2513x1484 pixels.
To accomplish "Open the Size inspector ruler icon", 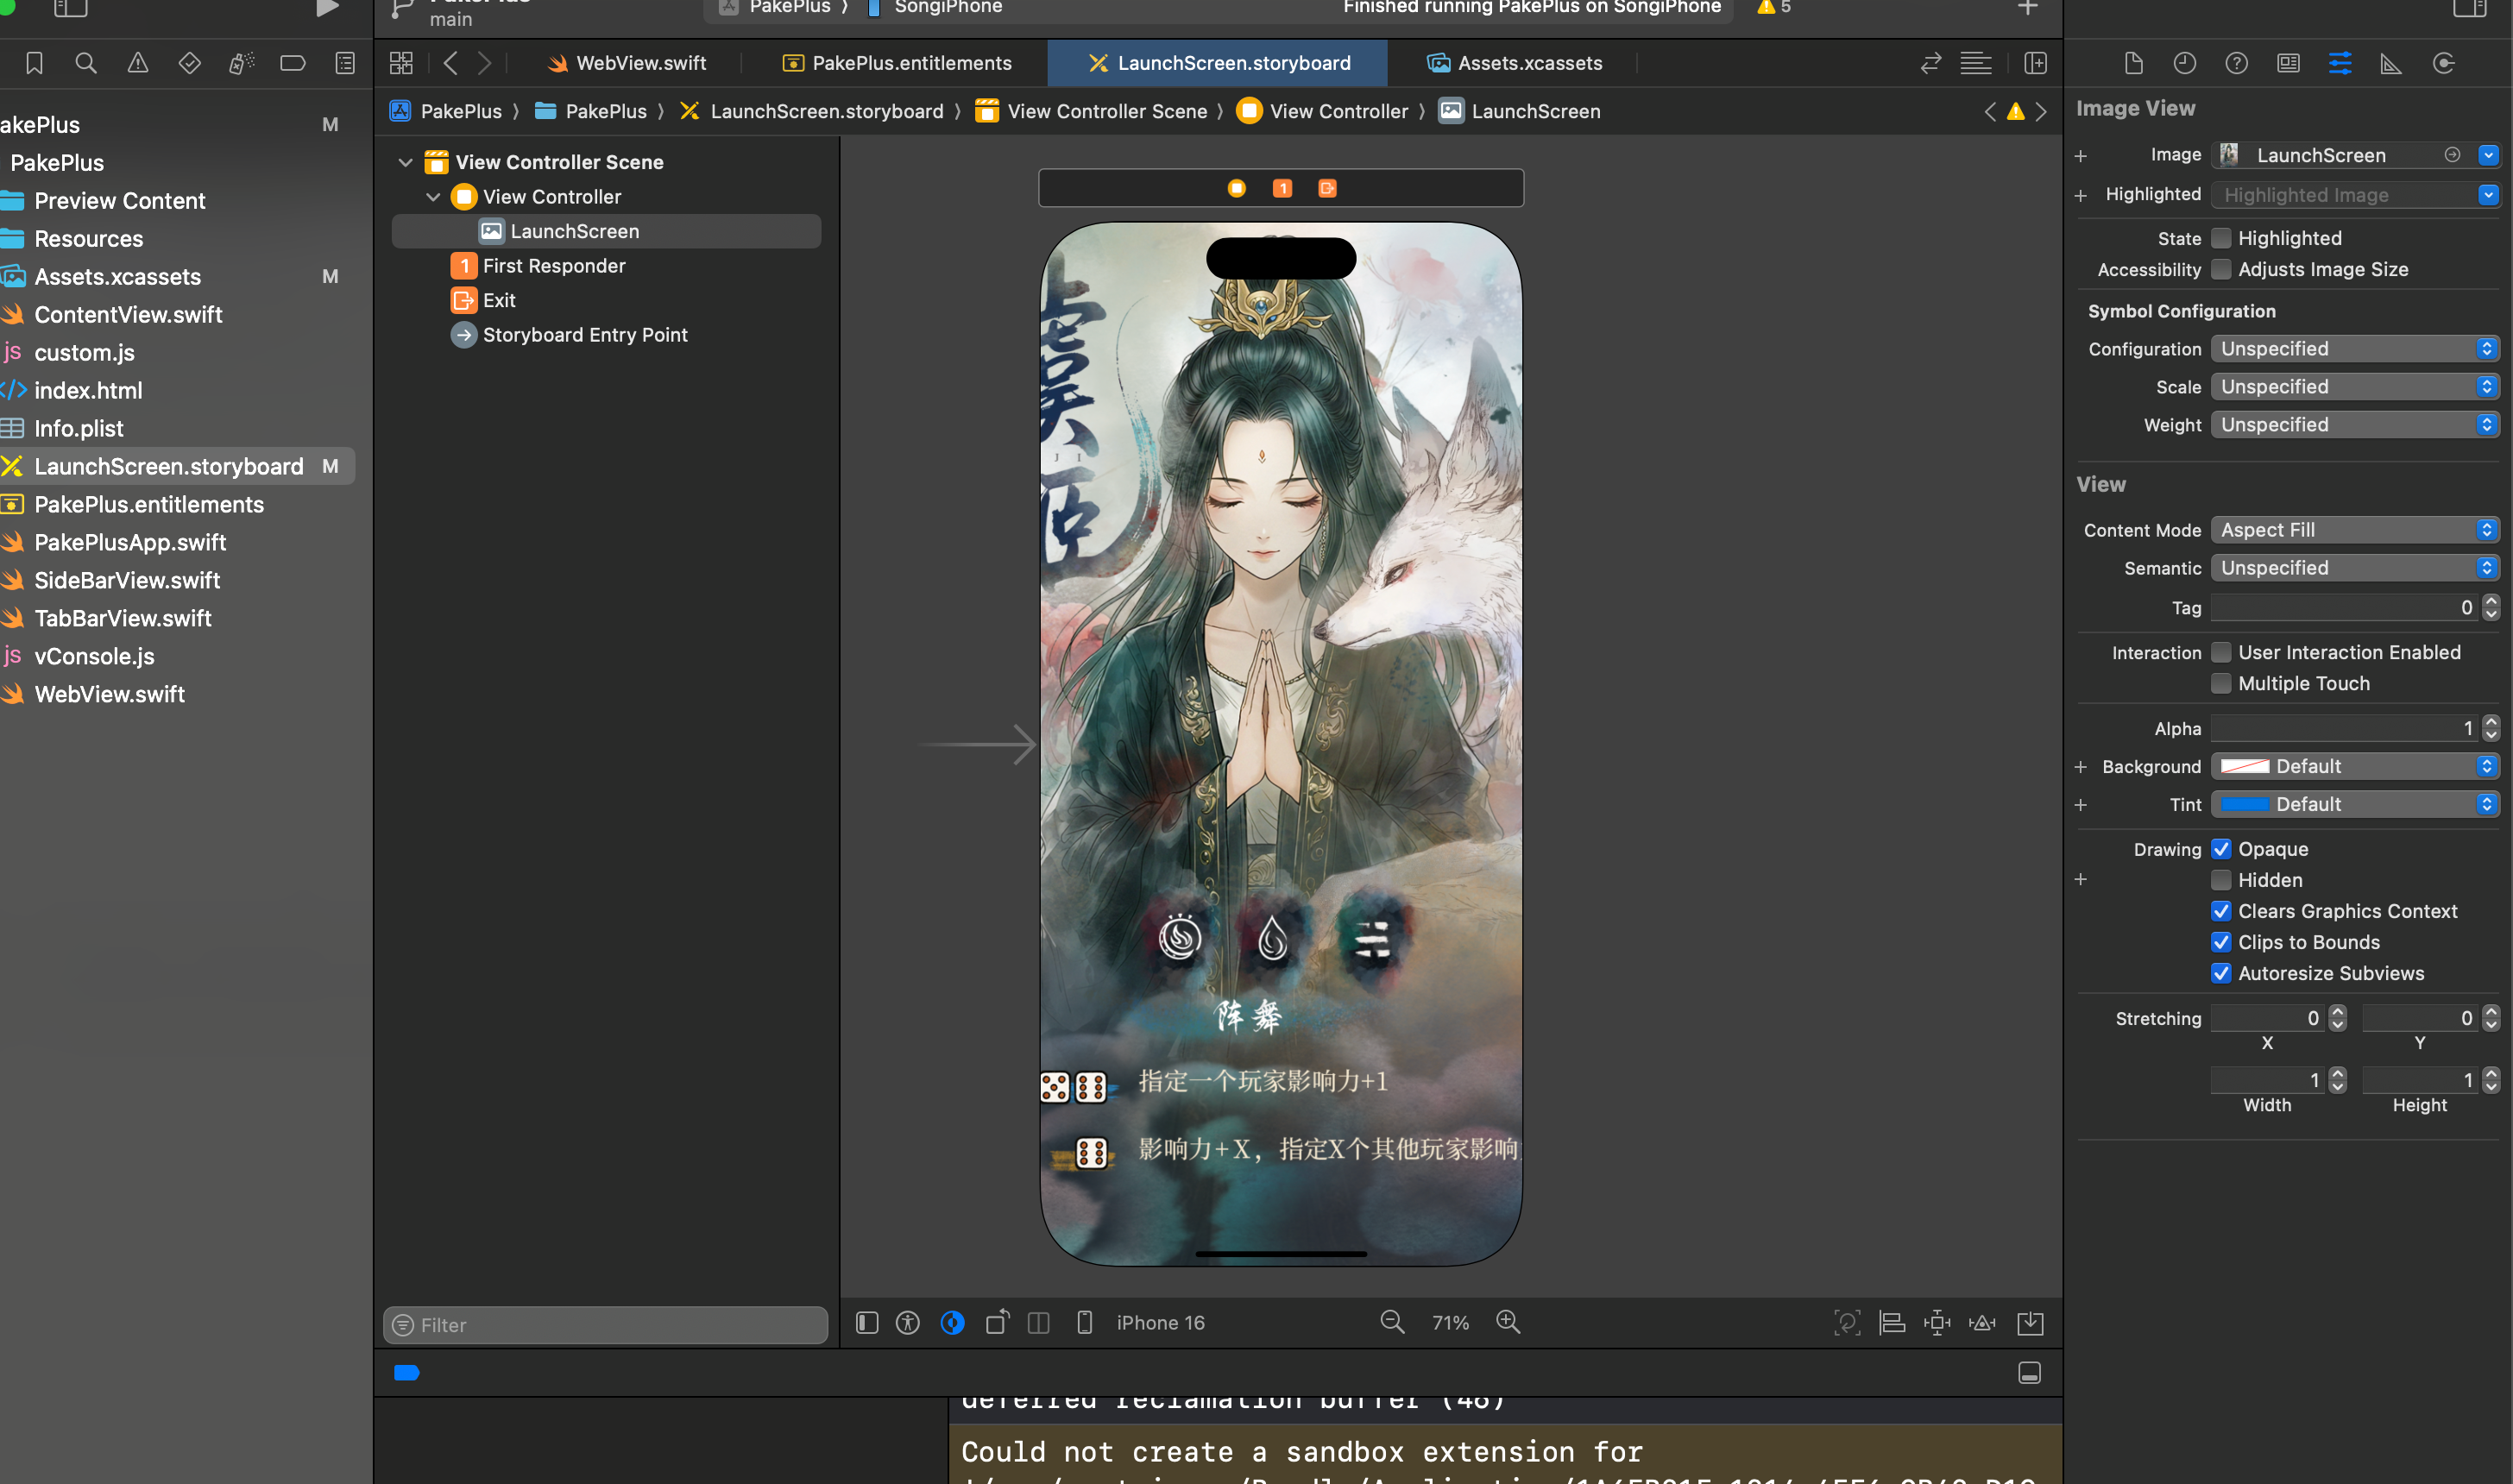I will (x=2391, y=64).
